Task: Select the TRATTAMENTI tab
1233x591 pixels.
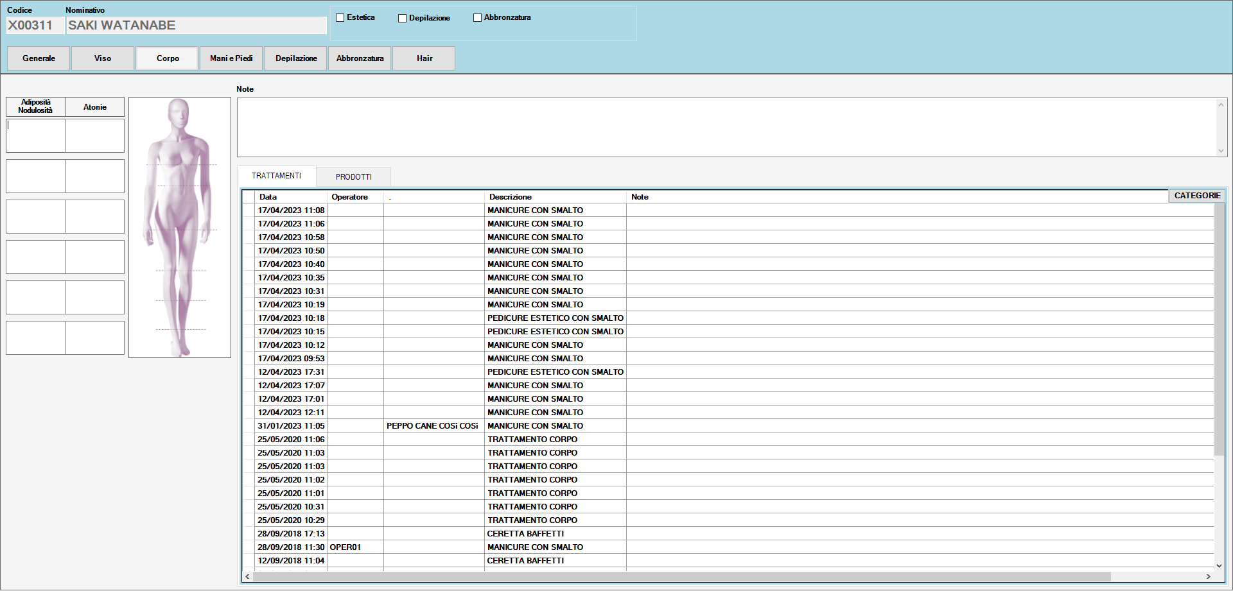Action: [276, 176]
